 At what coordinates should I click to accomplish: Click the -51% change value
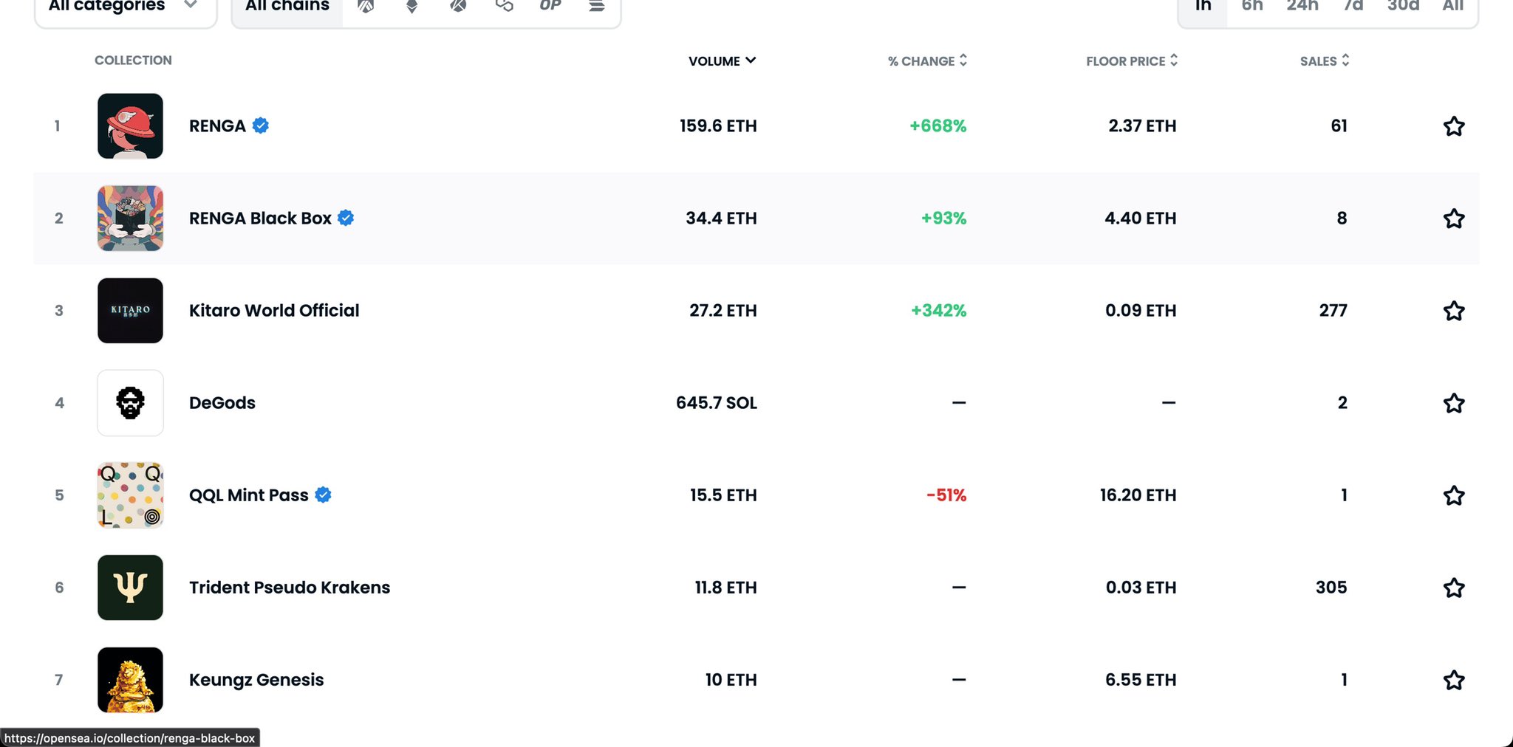click(946, 495)
